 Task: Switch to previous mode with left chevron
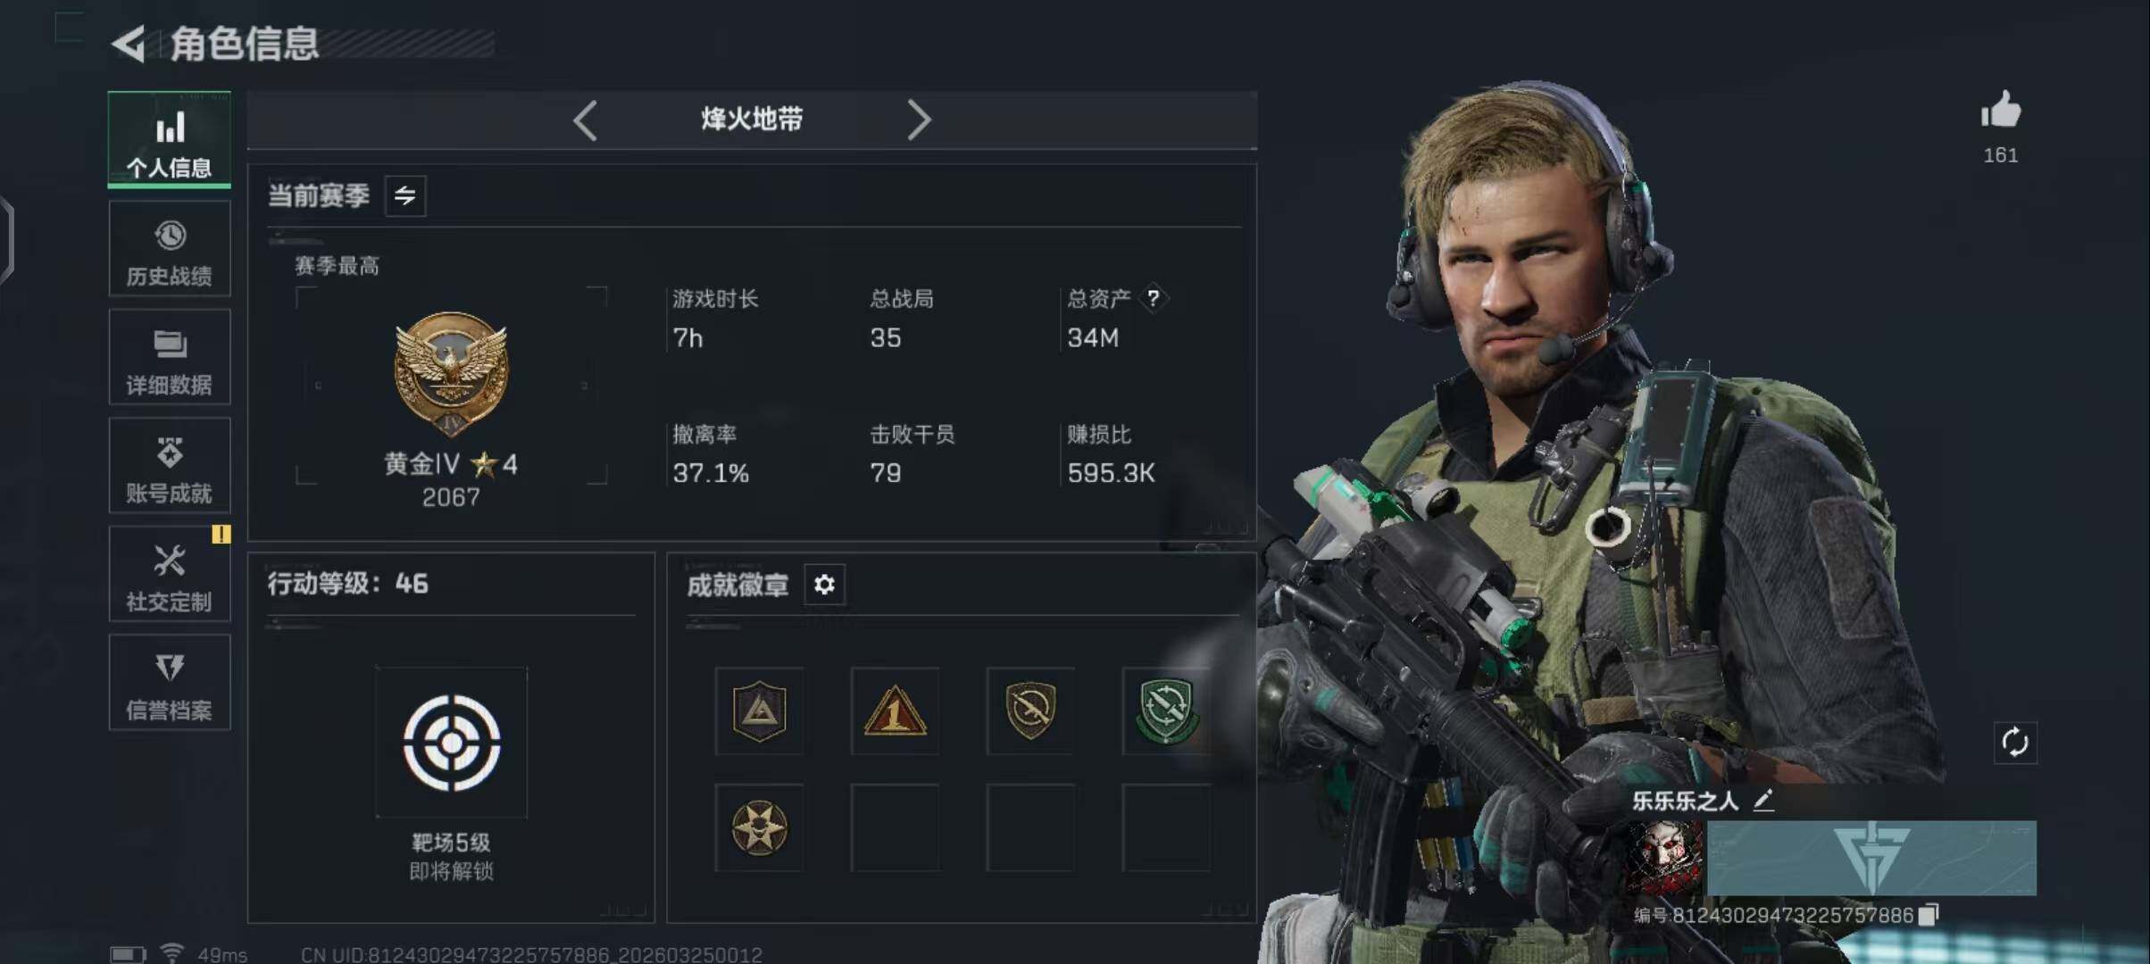pyautogui.click(x=586, y=120)
